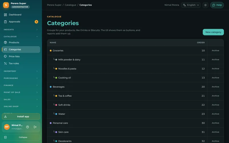Click the Water category name

pos(62,114)
